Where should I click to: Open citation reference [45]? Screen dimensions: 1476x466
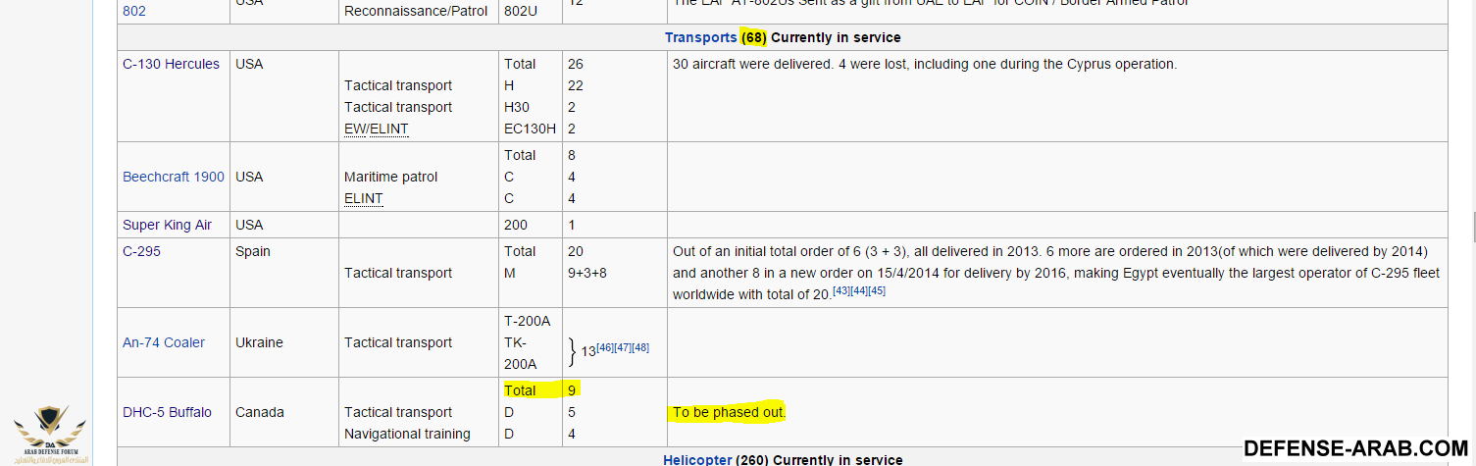(x=877, y=290)
